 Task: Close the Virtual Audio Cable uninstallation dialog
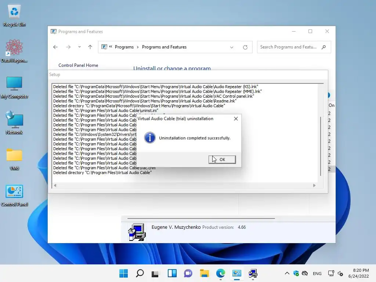coord(236,119)
